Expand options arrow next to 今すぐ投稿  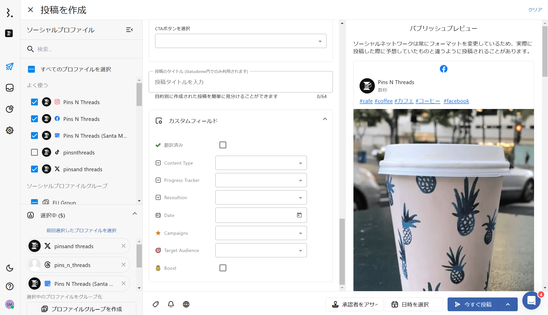[x=508, y=304]
